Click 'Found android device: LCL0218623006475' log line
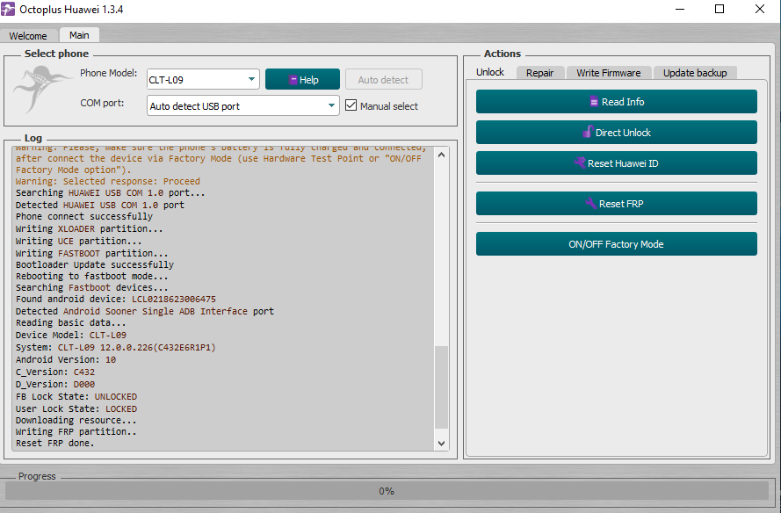This screenshot has width=781, height=513. [116, 299]
